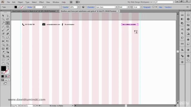This screenshot has height=107, width=191.
Task: Pick the Gradient tool
Action: tap(8, 49)
